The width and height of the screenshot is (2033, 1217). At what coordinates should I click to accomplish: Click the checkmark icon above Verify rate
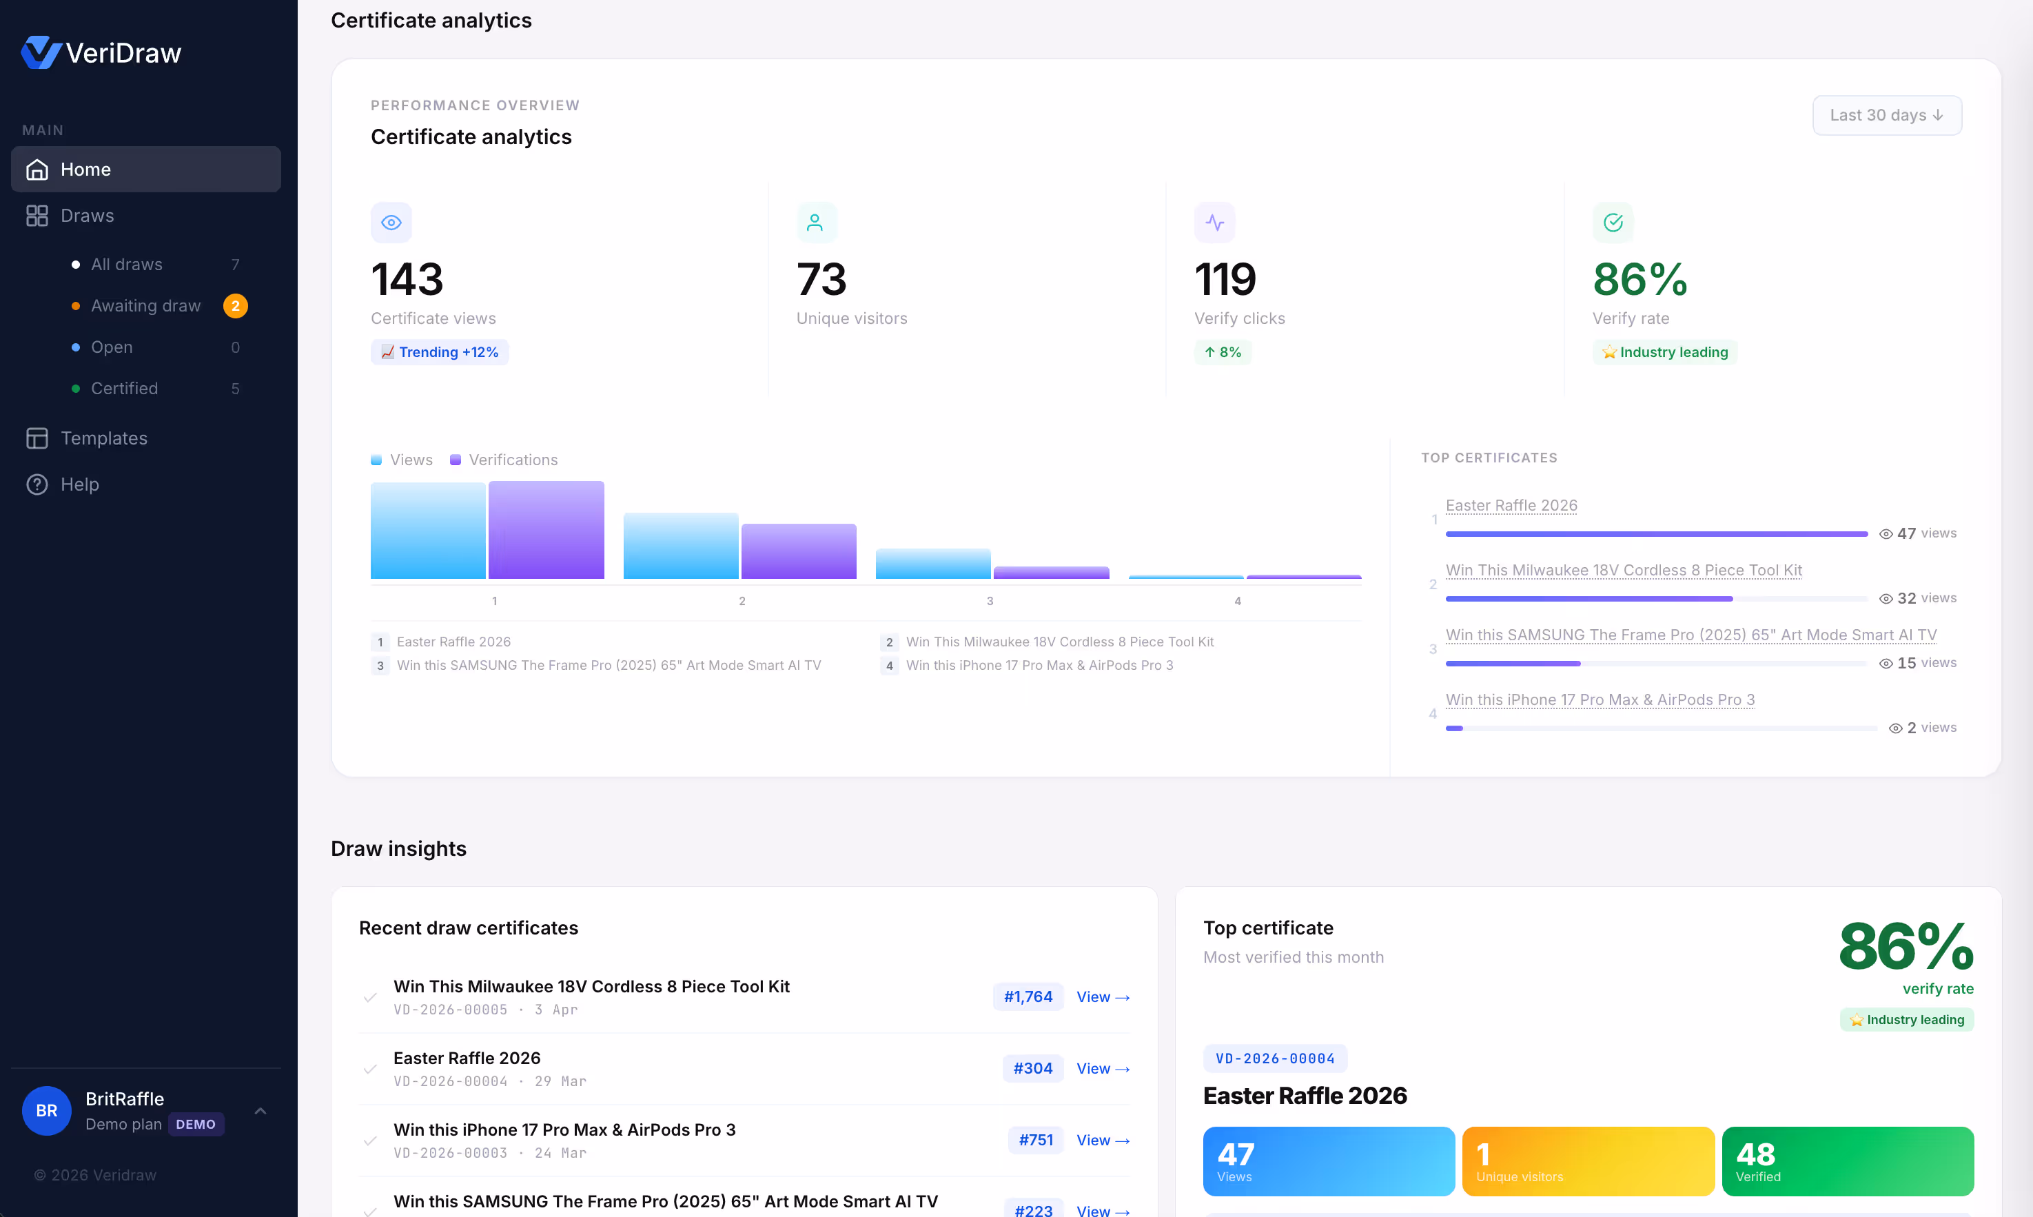(x=1613, y=222)
